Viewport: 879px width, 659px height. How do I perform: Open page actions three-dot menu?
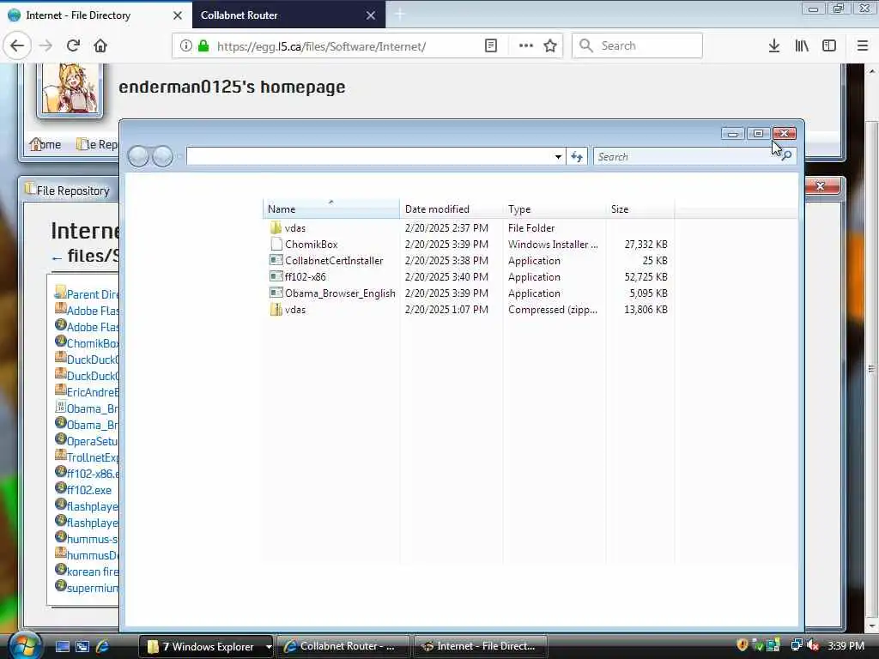click(x=526, y=46)
